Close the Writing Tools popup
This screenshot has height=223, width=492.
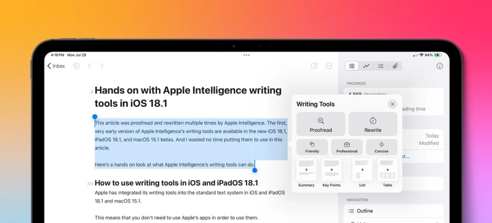pos(392,104)
